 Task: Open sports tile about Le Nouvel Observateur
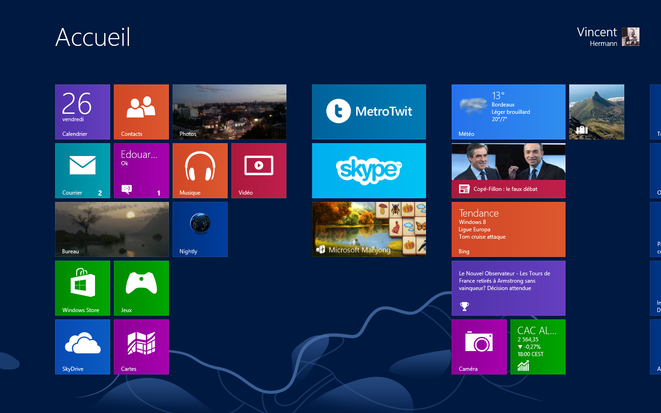pyautogui.click(x=509, y=288)
